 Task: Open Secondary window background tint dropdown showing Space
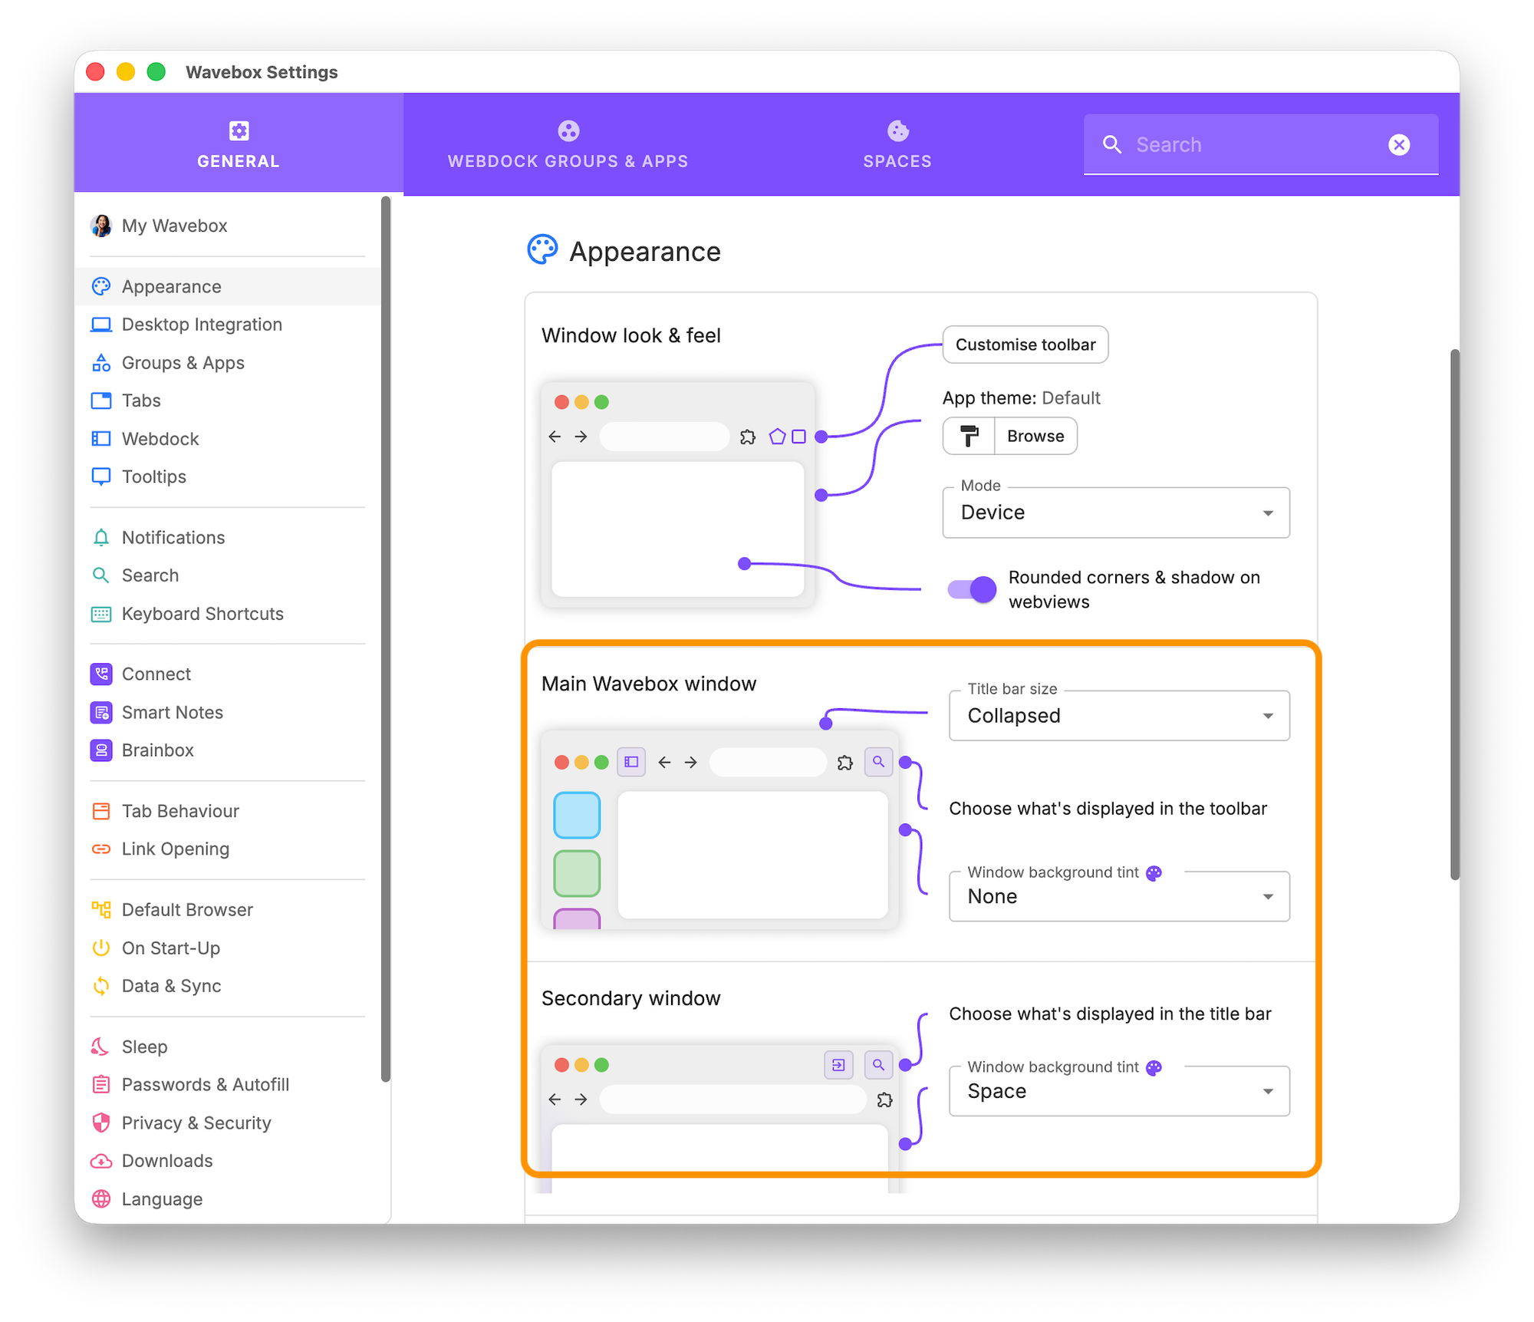[1119, 1090]
